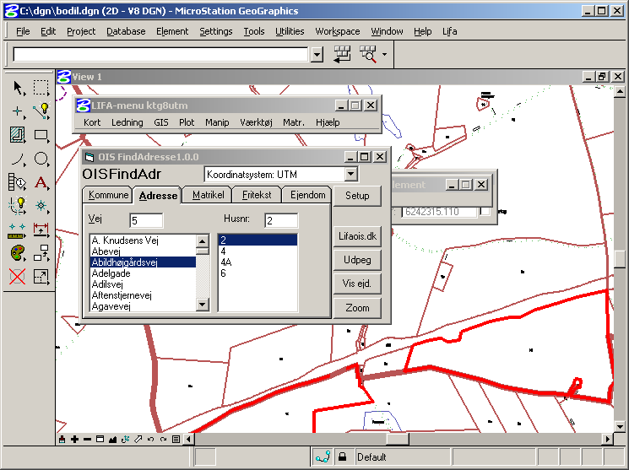Click the Key-in browser grid icon
Viewport: 629px width, 470px height.
[x=342, y=54]
